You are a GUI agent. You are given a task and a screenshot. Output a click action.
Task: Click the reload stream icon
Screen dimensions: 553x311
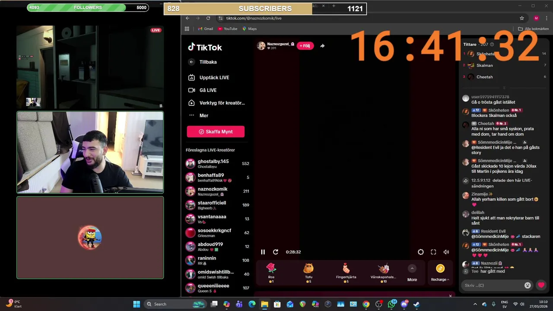(276, 252)
